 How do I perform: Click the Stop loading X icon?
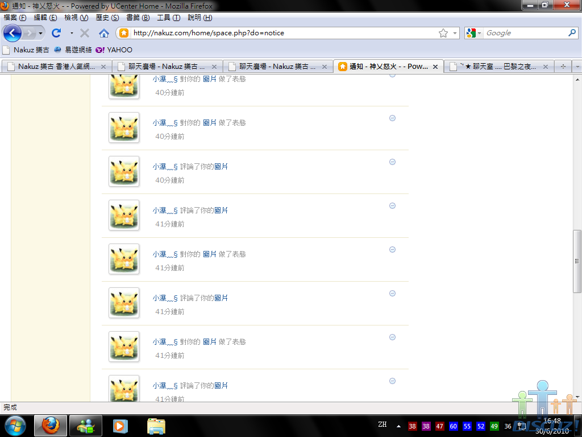(x=85, y=33)
